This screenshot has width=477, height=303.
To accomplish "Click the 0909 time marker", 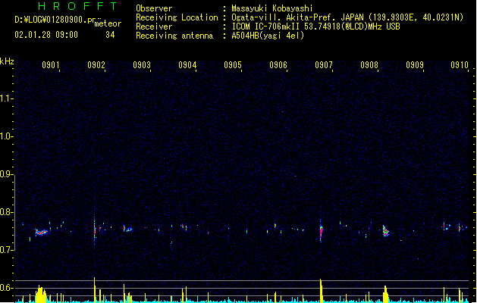I will 415,65.
